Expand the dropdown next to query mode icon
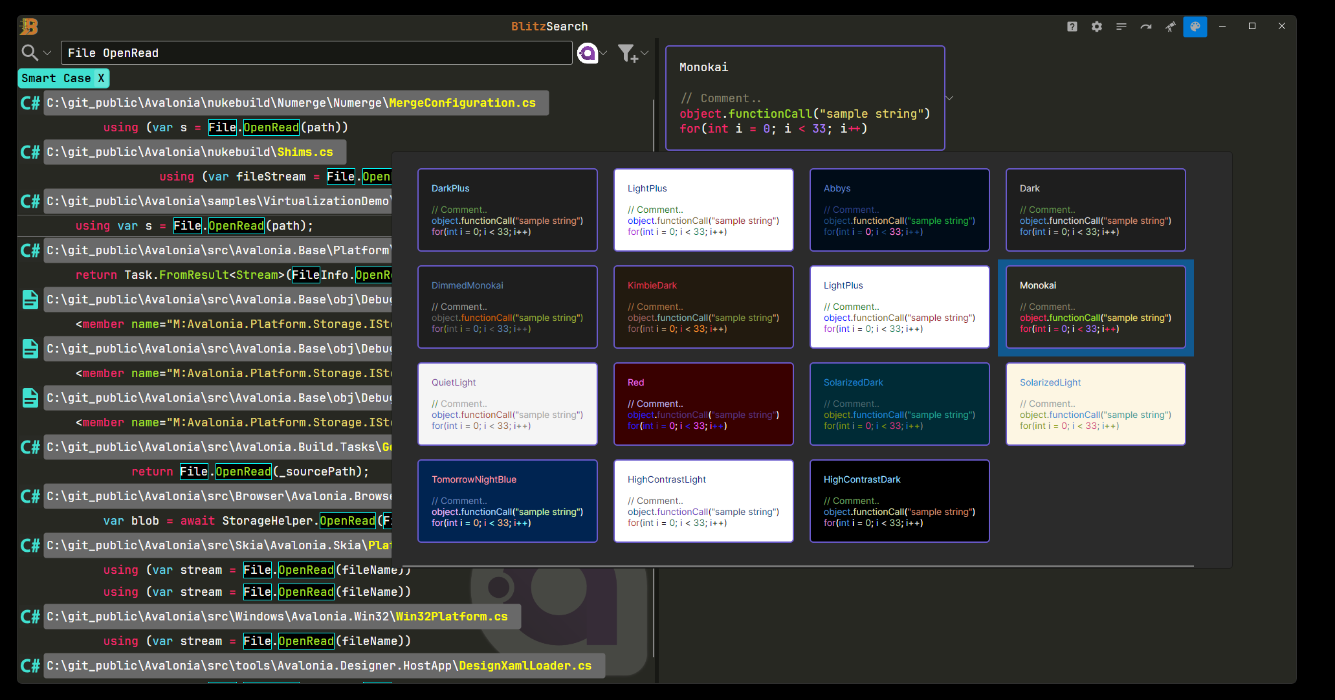This screenshot has width=1335, height=700. click(603, 53)
